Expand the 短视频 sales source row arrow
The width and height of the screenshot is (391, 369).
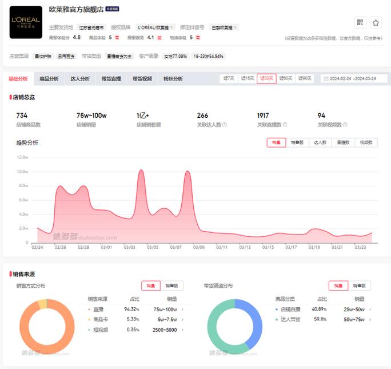coord(183,330)
